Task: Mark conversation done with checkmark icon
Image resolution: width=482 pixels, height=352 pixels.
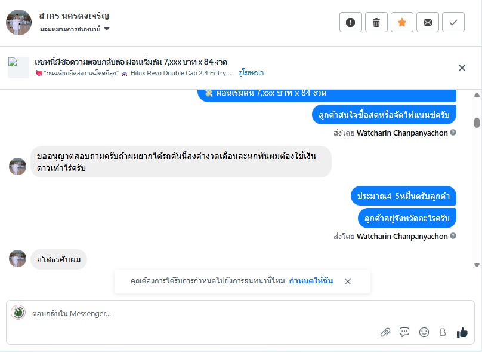Action: point(453,22)
